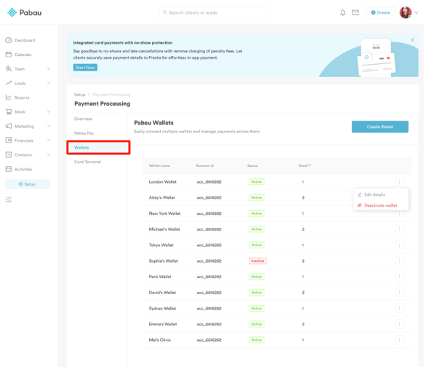Click the Leads sidebar icon
Image resolution: width=424 pixels, height=367 pixels.
(x=9, y=83)
